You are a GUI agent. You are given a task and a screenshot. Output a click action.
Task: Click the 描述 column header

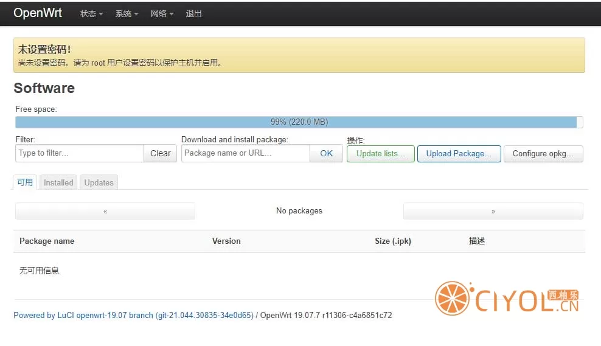(x=477, y=241)
